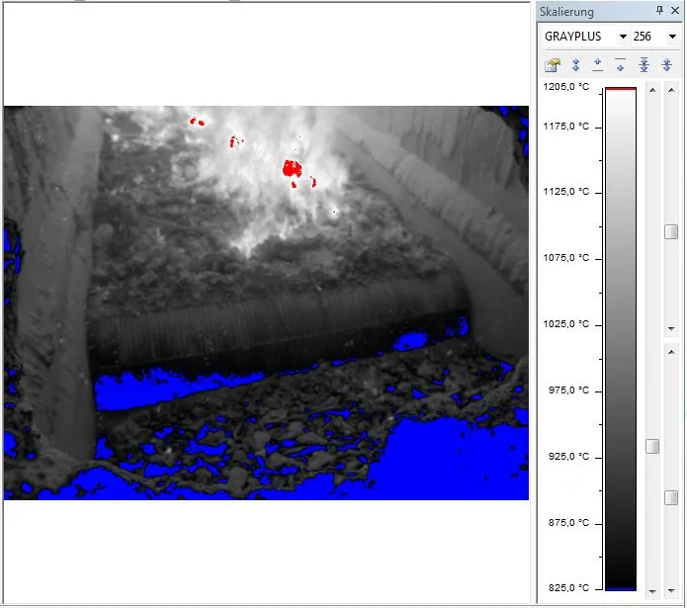Close the Skalierung panel
The width and height of the screenshot is (687, 608).
[x=675, y=11]
